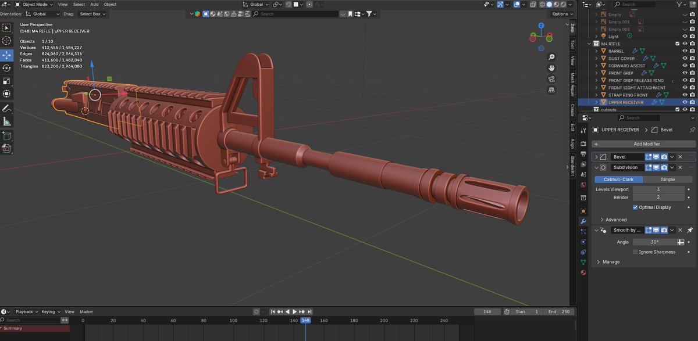Hide DUST COVER in viewport
This screenshot has height=341, width=698.
(685, 59)
